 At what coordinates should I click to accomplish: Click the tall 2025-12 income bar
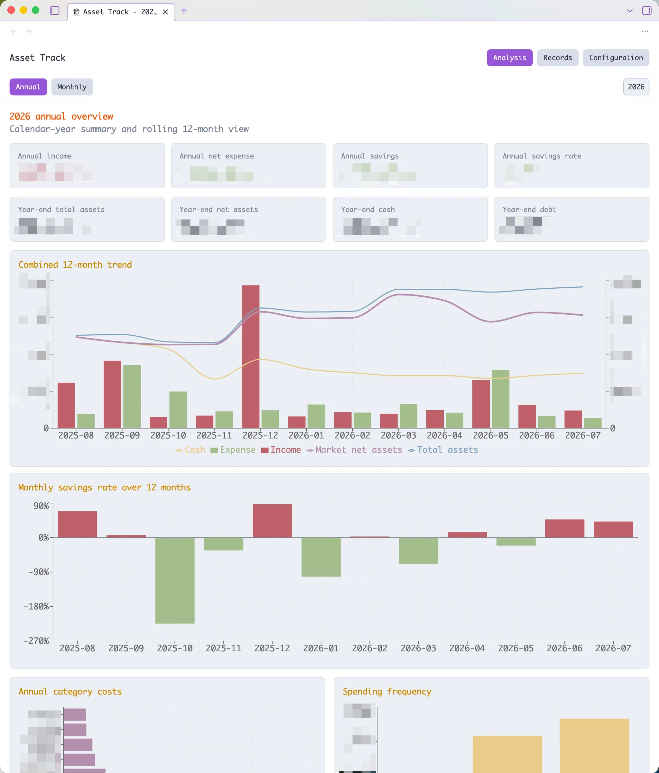[x=251, y=357]
